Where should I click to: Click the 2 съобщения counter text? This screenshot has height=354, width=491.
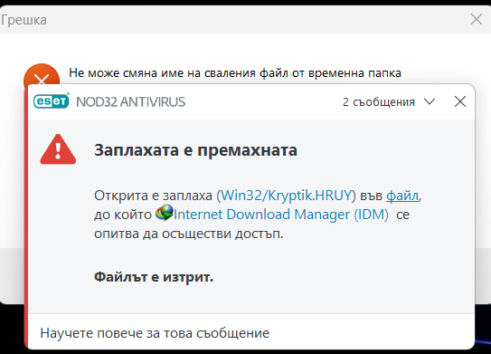coord(379,102)
